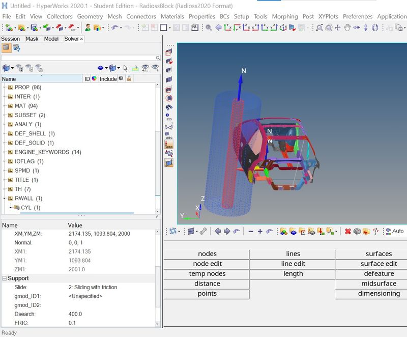
Task: Open the distance panel
Action: point(207,284)
